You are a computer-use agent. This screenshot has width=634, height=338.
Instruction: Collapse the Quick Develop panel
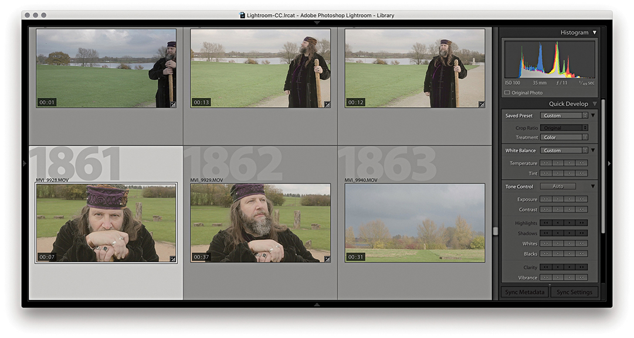point(594,104)
